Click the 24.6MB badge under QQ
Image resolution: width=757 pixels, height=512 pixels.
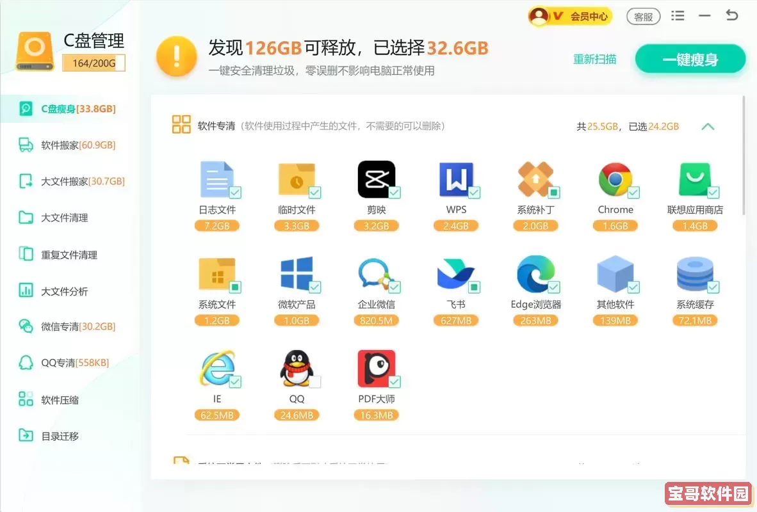click(297, 415)
